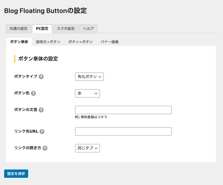Click the hint text 例) 無料登録はコチラ
Screen dimensions: 223x185
click(91, 117)
